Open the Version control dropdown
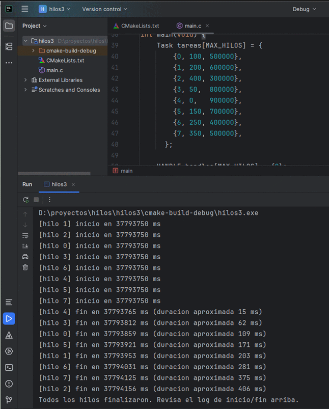The width and height of the screenshot is (329, 409). pyautogui.click(x=104, y=9)
